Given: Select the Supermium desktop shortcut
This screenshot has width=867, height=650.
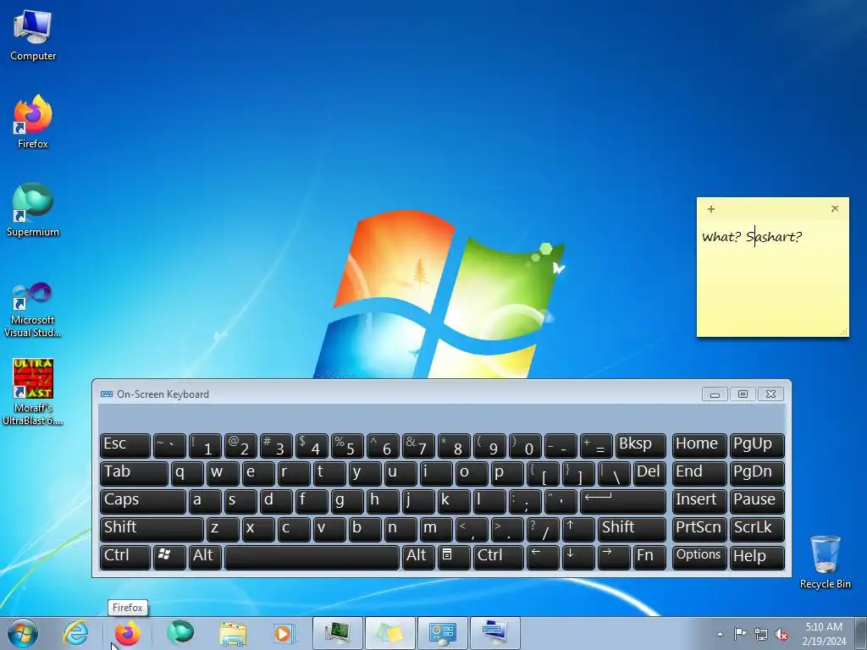Looking at the screenshot, I should [33, 210].
